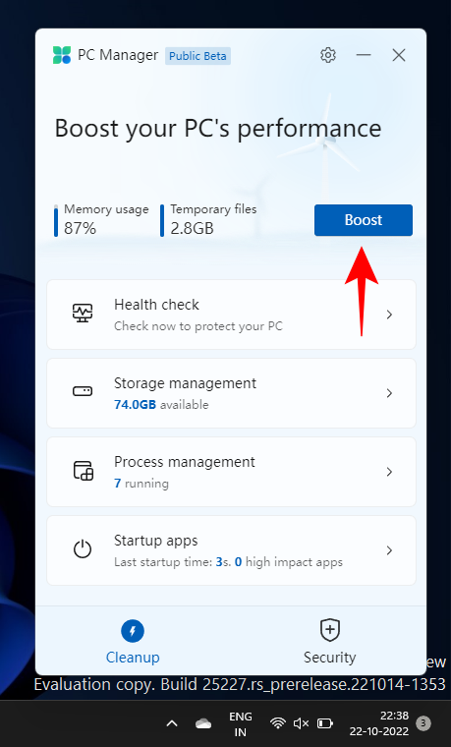
Task: Expand Storage management via chevron arrow
Action: tap(389, 393)
